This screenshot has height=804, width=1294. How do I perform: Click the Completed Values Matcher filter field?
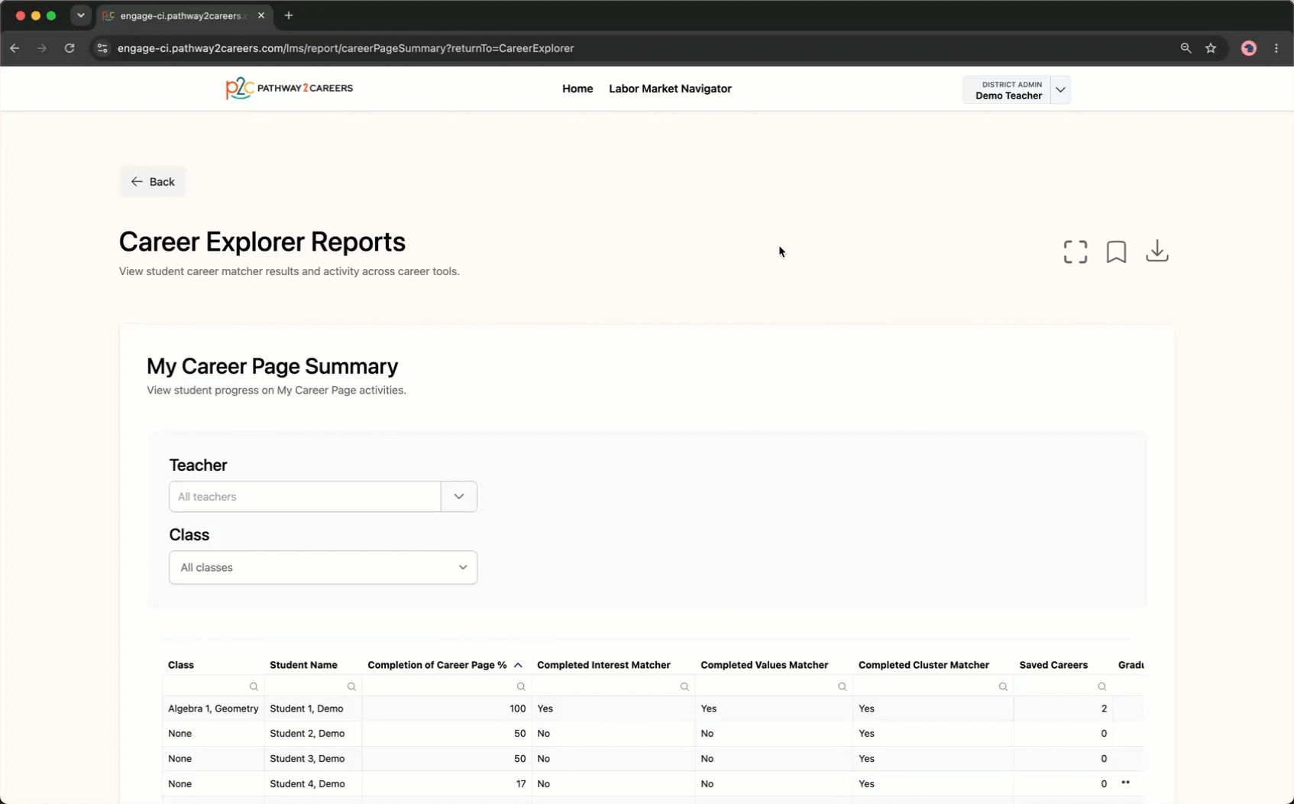coord(774,686)
